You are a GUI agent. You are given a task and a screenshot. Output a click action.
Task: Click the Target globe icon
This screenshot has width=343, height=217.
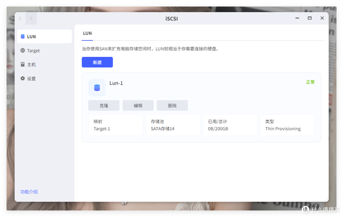[23, 50]
